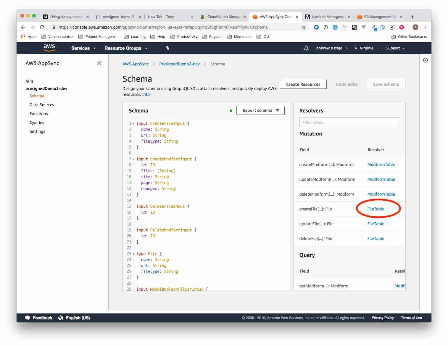Open the Queries sidebar item

tap(37, 123)
